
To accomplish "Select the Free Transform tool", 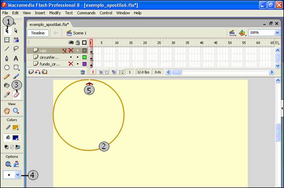I will tap(7, 39).
